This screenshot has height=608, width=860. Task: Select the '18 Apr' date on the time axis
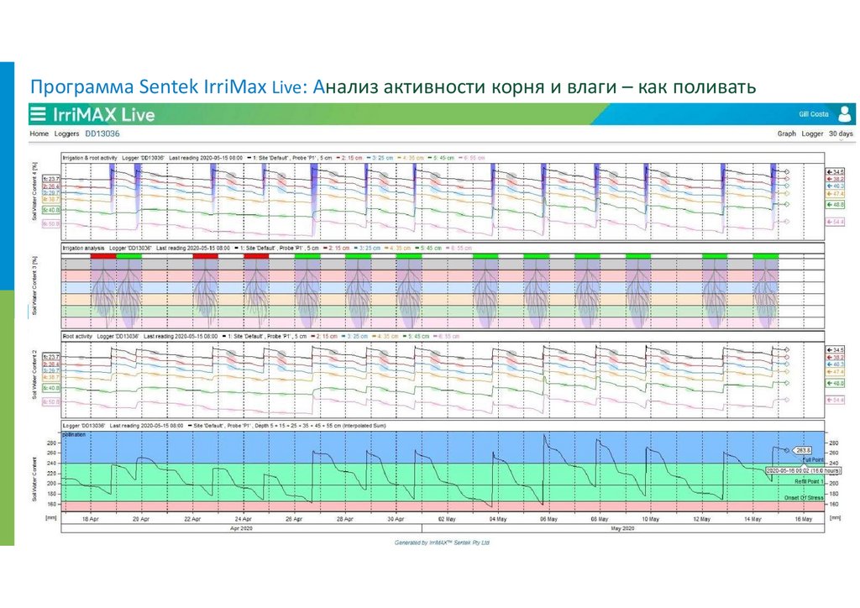91,519
